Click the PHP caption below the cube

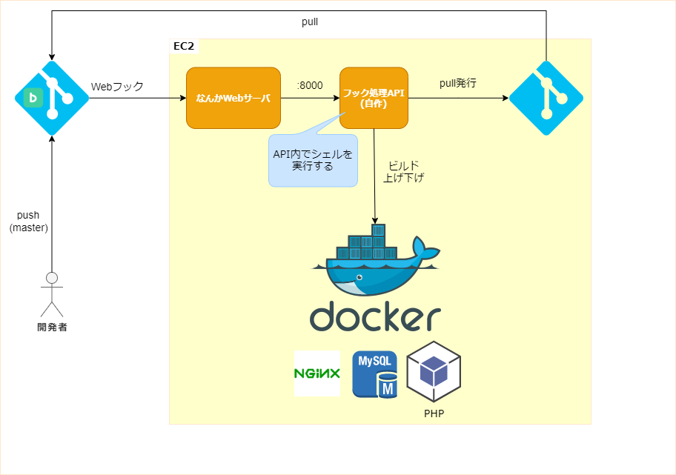click(x=434, y=414)
